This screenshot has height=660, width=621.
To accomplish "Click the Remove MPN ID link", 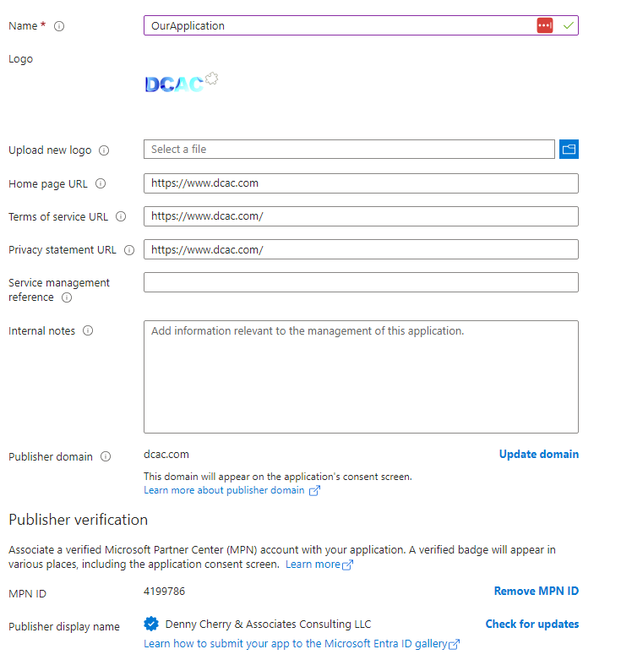I will pyautogui.click(x=536, y=591).
